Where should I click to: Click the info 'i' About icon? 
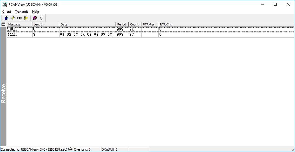41,18
